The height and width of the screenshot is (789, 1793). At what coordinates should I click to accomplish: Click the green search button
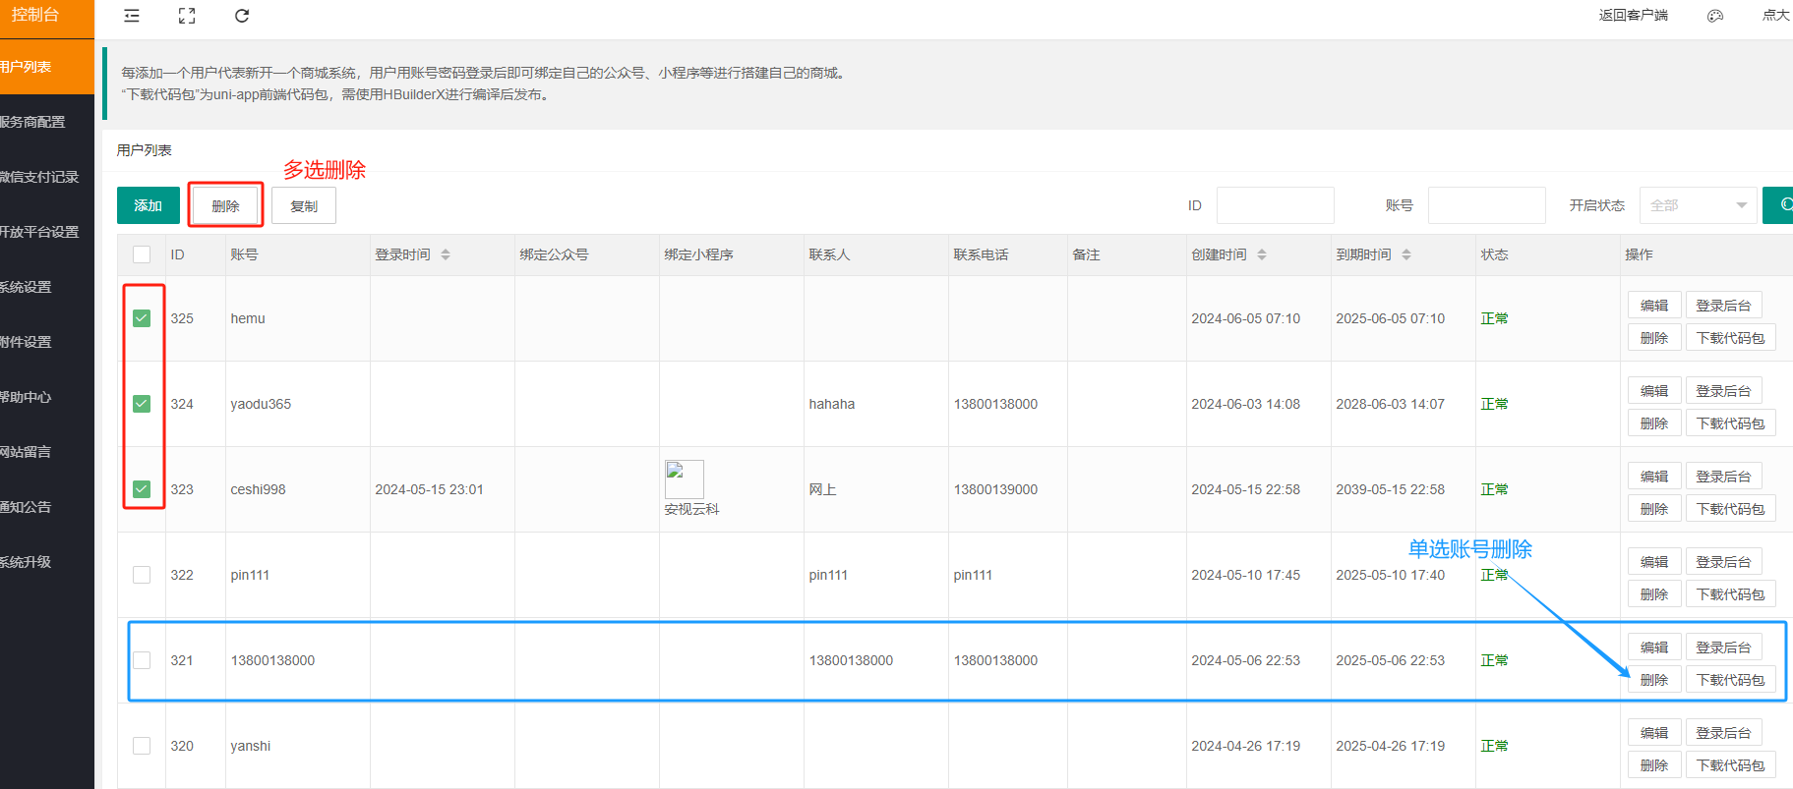pyautogui.click(x=1780, y=205)
